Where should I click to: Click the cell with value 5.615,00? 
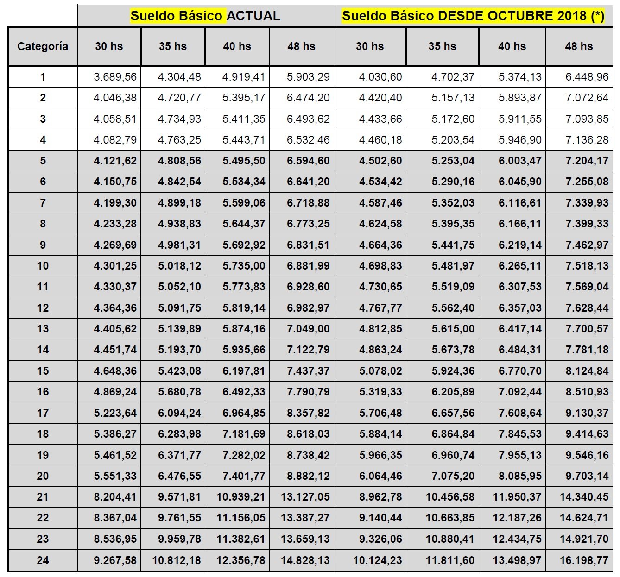click(x=453, y=329)
